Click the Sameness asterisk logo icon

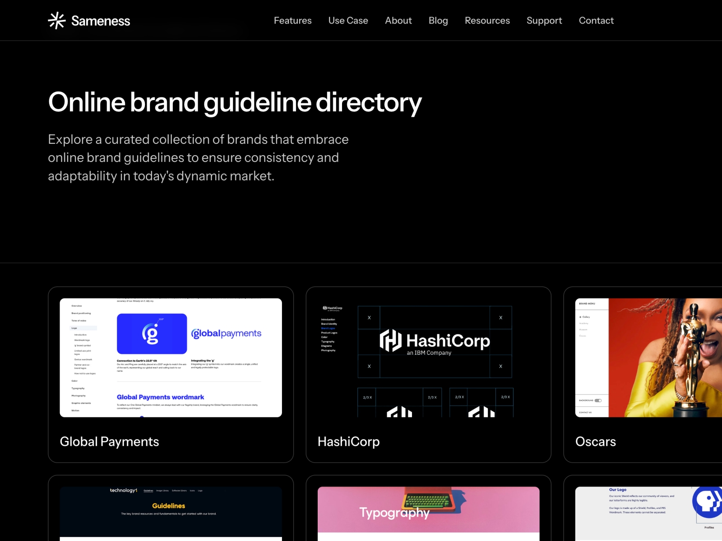pos(57,21)
